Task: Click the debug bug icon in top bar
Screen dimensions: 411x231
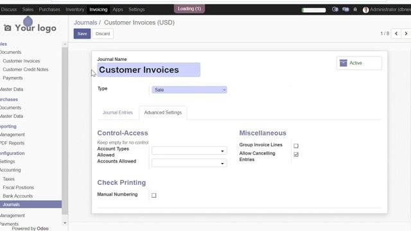Action: pyautogui.click(x=355, y=10)
